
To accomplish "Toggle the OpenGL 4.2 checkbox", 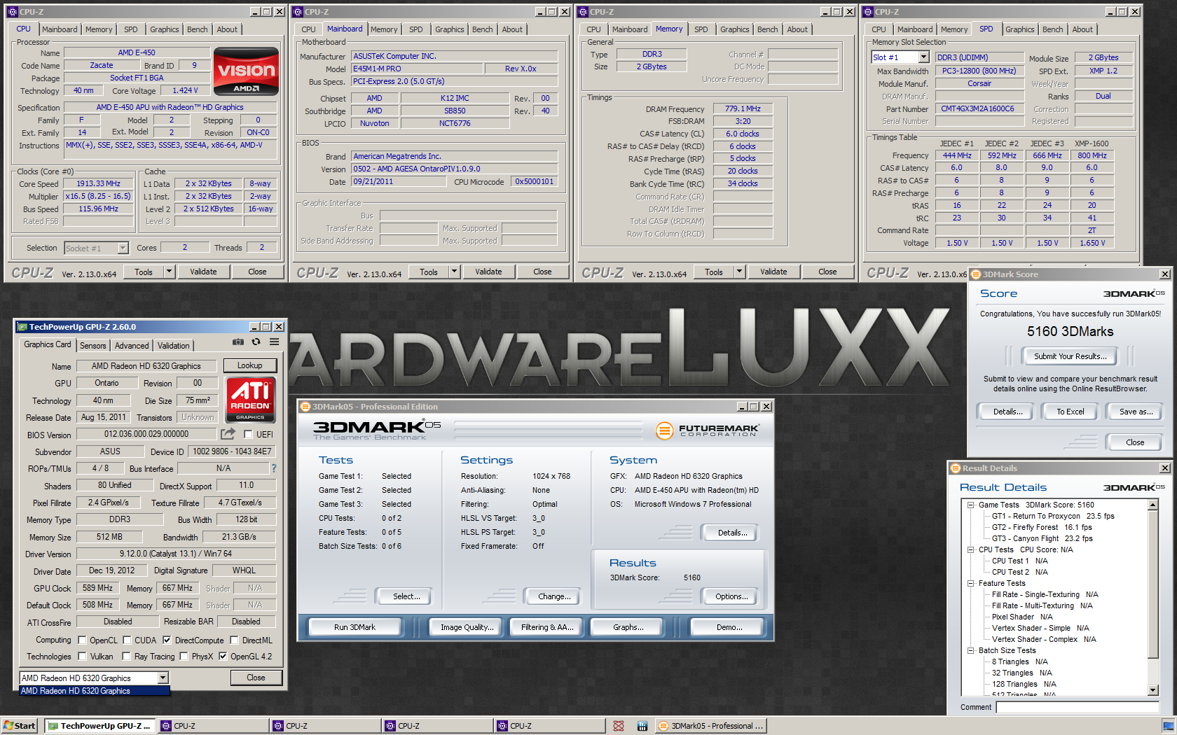I will 223,657.
